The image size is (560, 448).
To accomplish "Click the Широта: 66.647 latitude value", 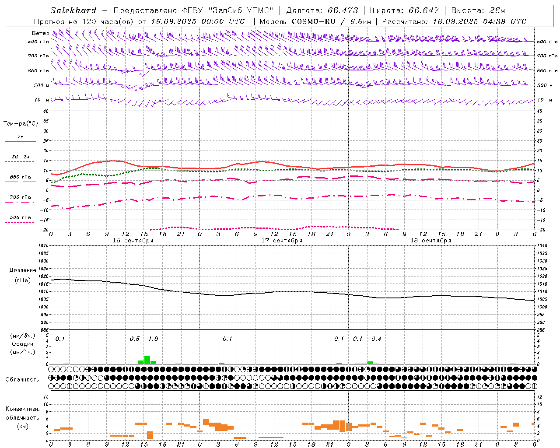I will click(x=404, y=10).
